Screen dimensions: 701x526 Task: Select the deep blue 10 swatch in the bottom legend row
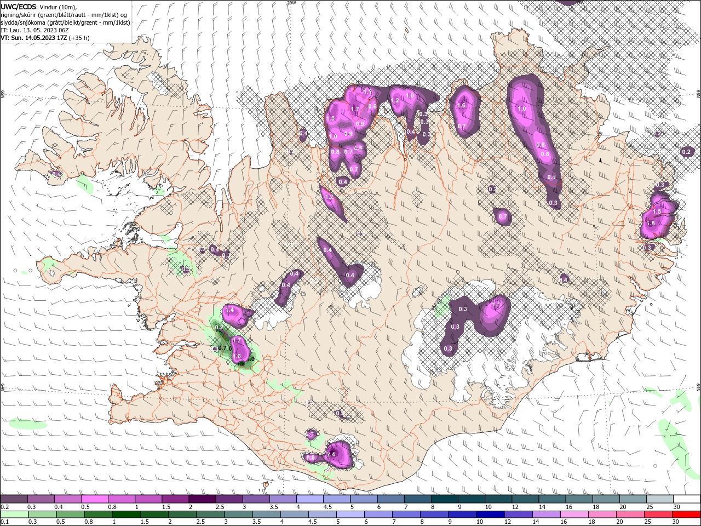point(490,514)
